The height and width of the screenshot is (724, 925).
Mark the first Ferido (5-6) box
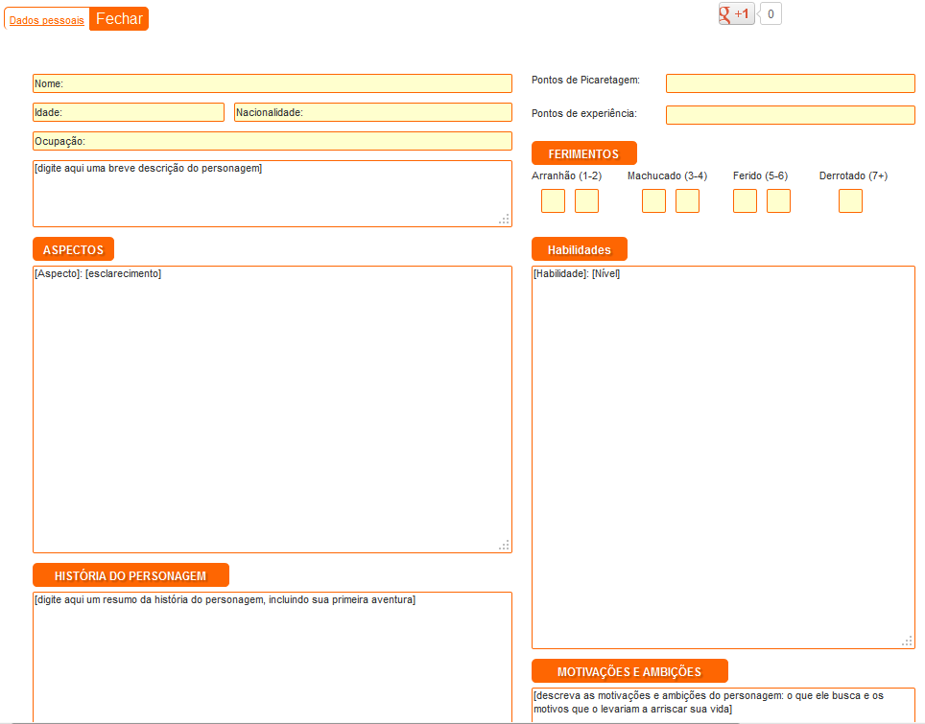click(x=745, y=201)
